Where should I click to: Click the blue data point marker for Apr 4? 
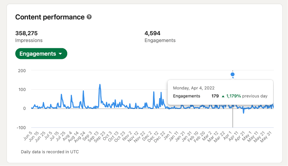click(233, 74)
